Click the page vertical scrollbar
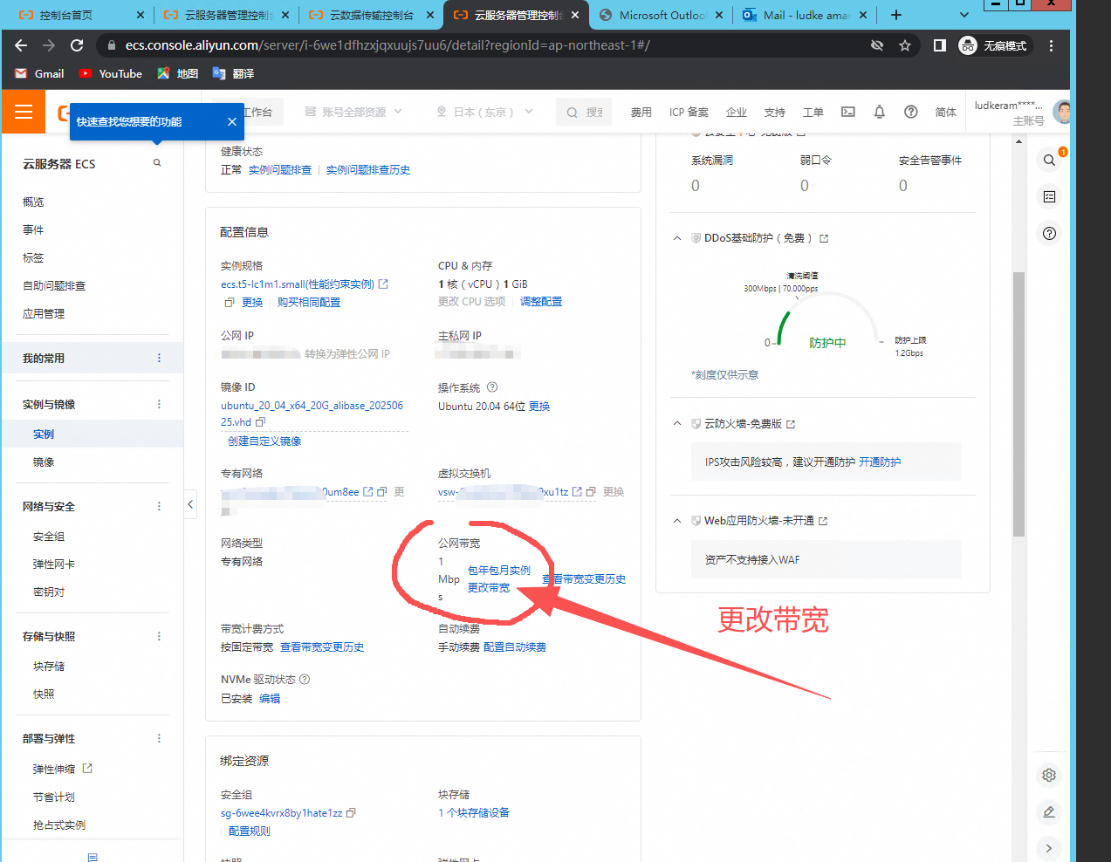 pyautogui.click(x=1018, y=401)
